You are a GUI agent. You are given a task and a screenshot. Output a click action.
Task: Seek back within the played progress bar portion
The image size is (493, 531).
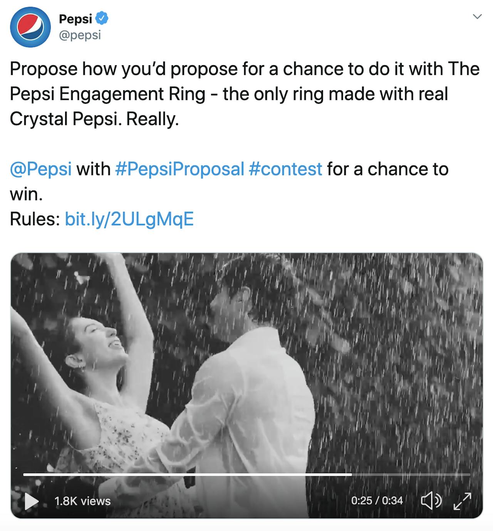click(185, 474)
